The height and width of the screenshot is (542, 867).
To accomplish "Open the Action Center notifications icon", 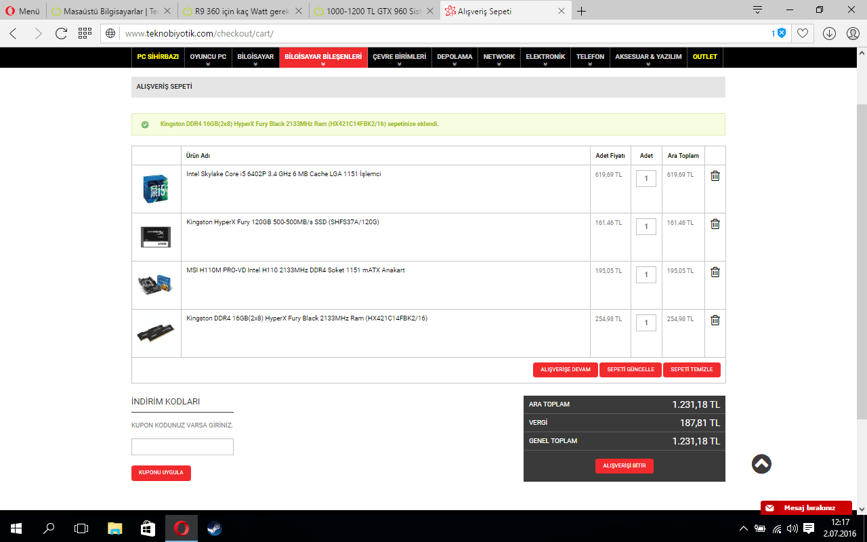I will [809, 528].
